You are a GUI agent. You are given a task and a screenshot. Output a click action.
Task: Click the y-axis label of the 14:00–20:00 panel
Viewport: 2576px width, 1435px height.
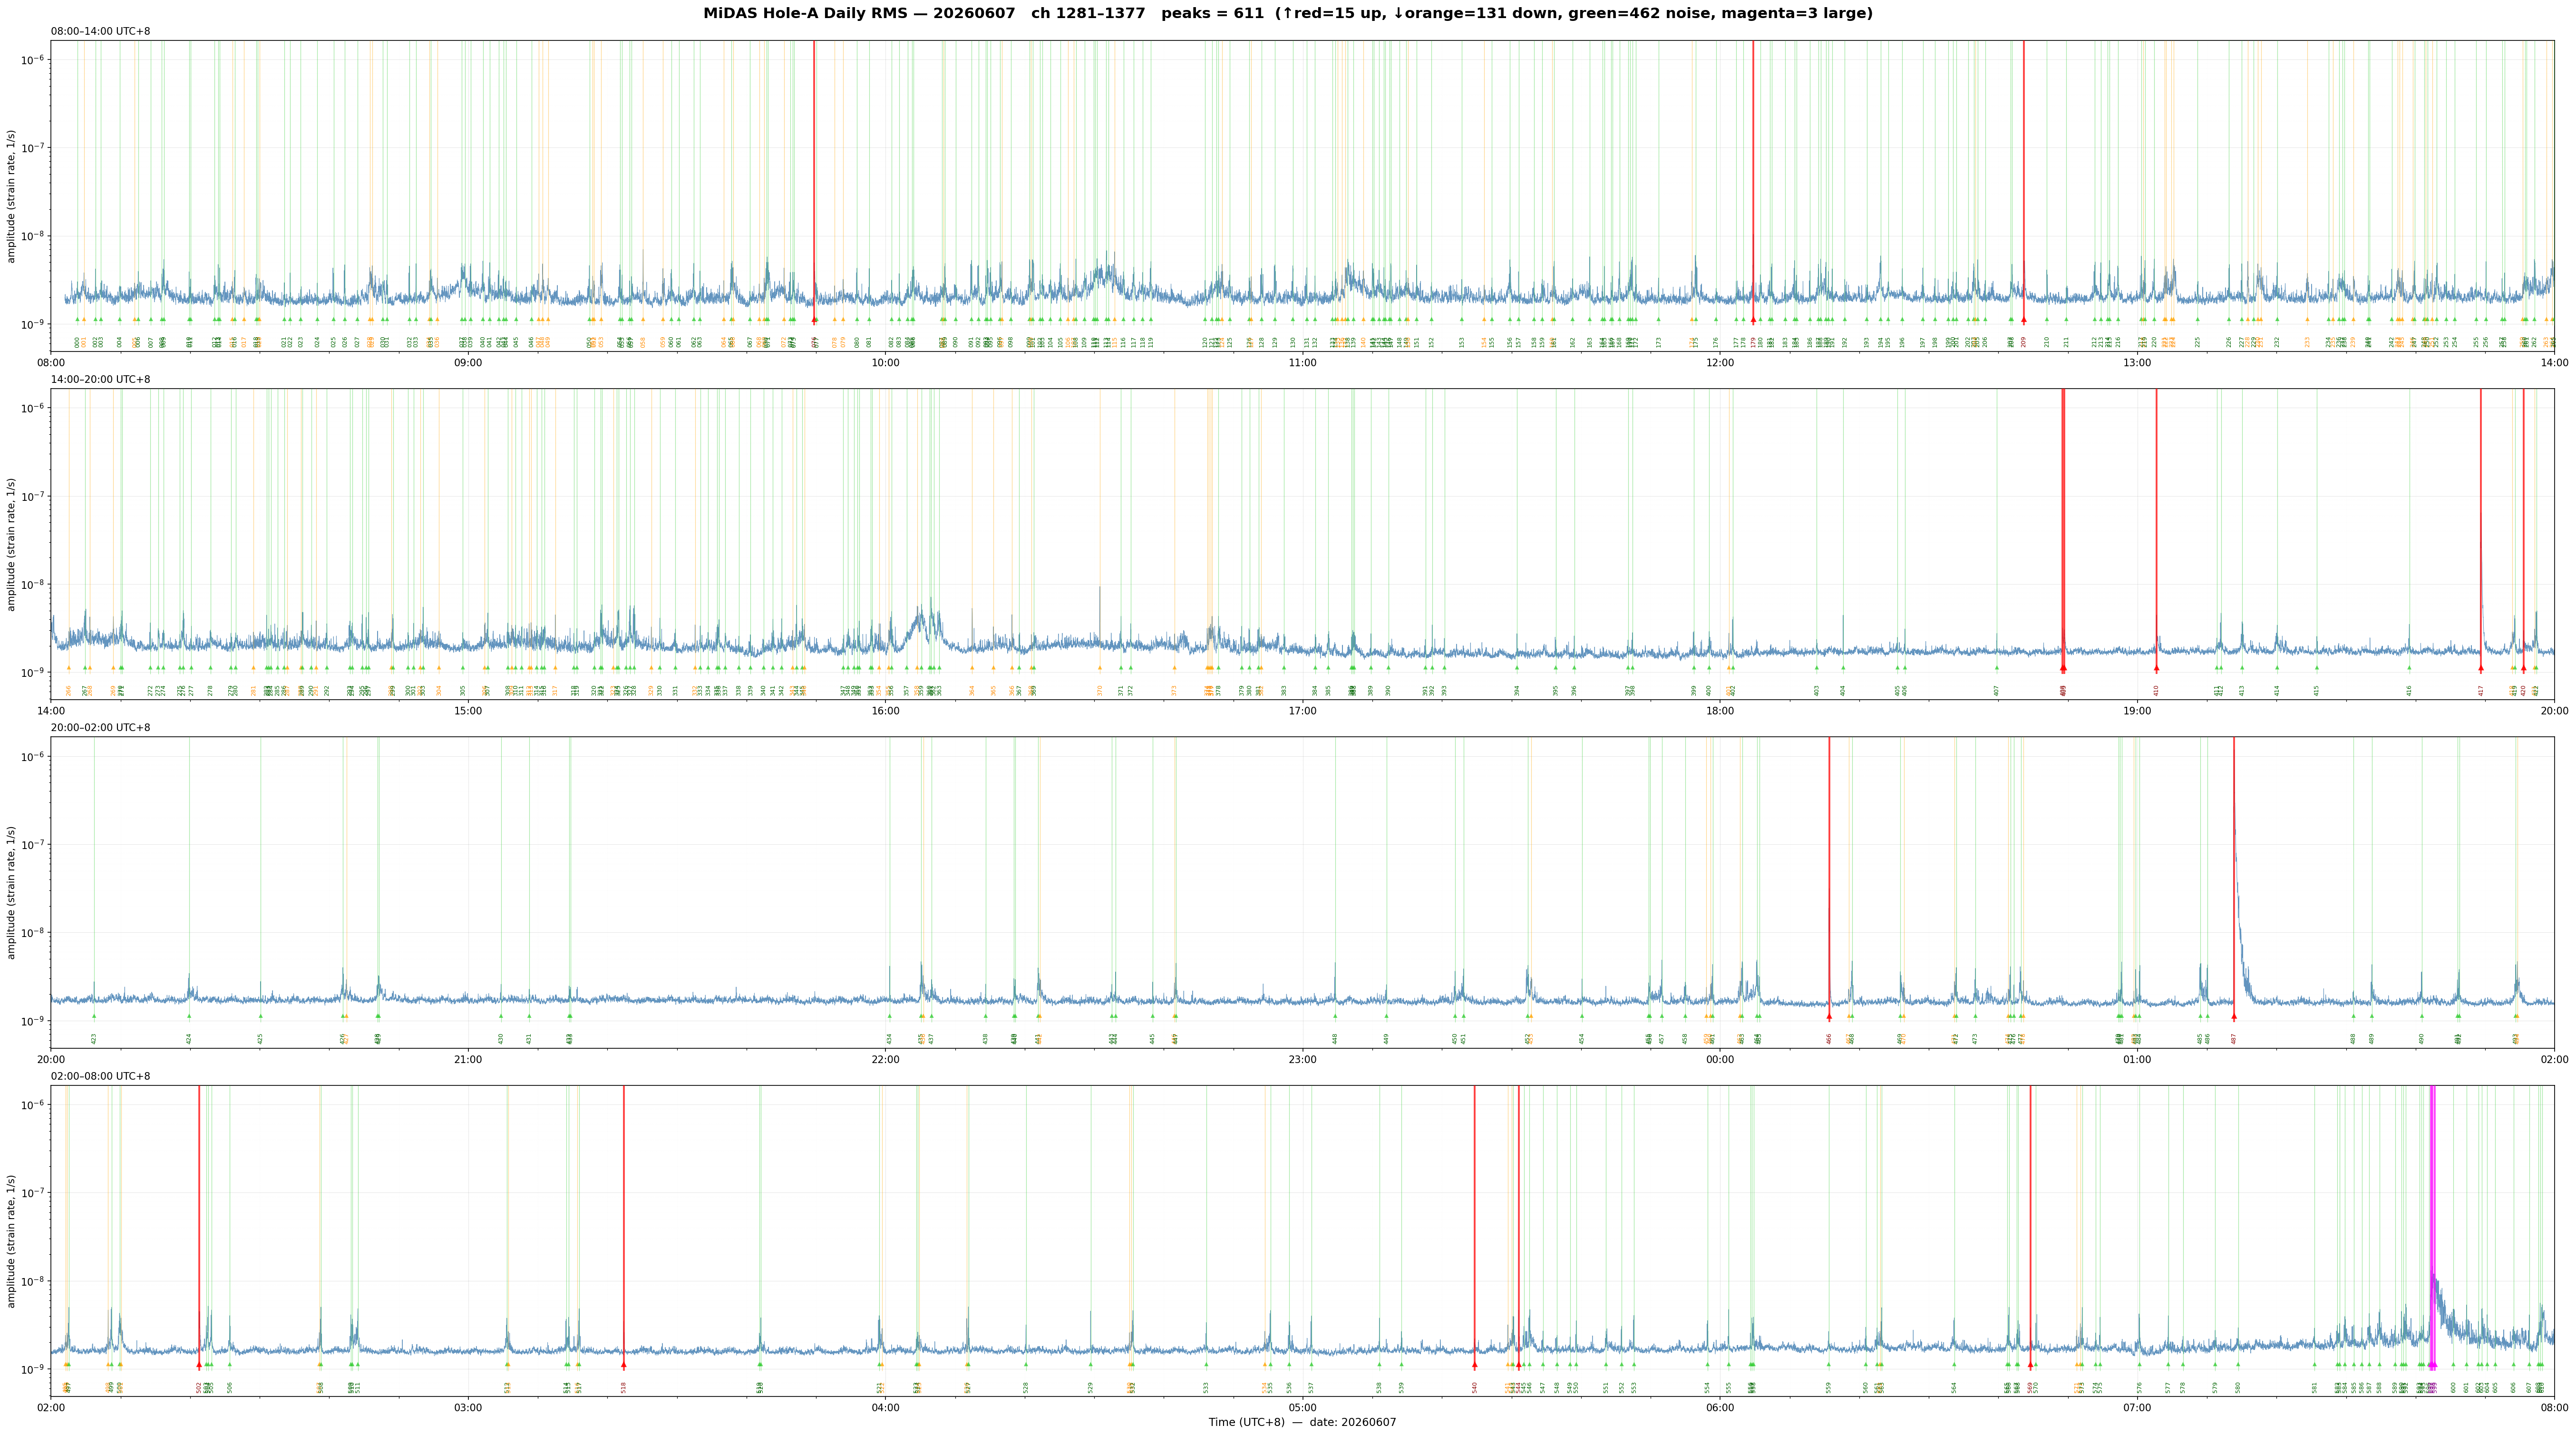12,544
